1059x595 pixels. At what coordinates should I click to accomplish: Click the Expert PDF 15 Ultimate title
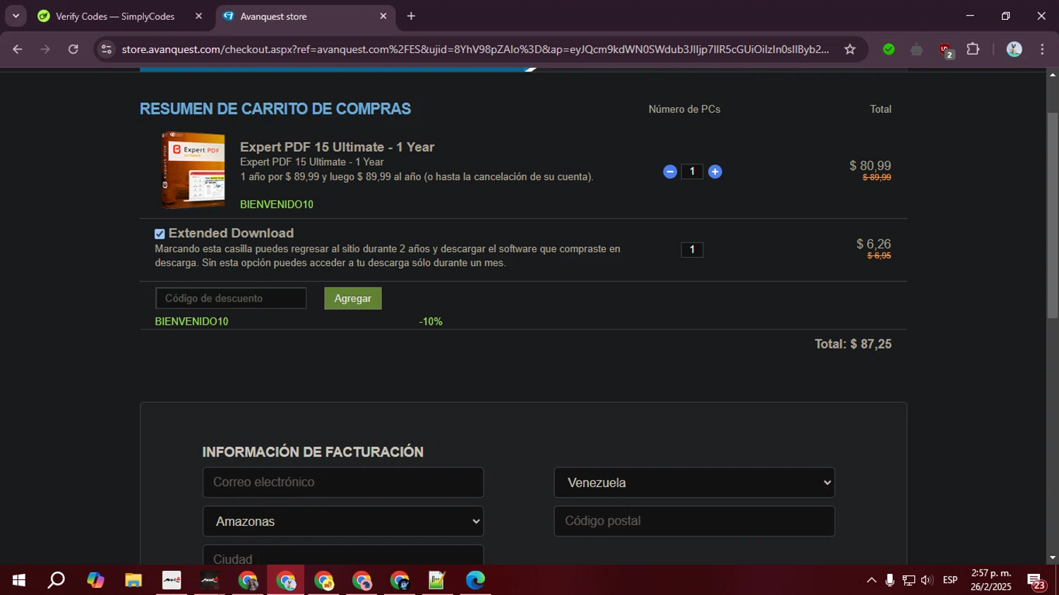point(337,147)
